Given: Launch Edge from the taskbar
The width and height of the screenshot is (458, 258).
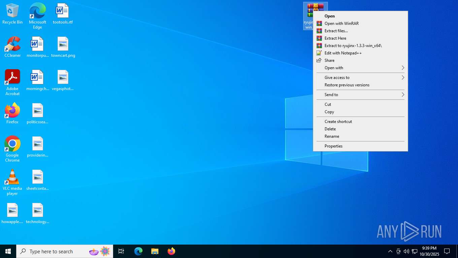Looking at the screenshot, I should click(138, 251).
